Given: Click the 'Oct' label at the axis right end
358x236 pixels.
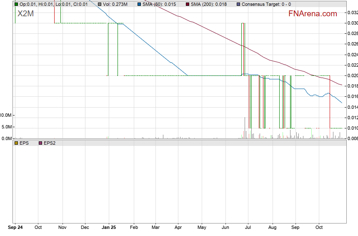Looking at the screenshot, I should pos(319,228).
